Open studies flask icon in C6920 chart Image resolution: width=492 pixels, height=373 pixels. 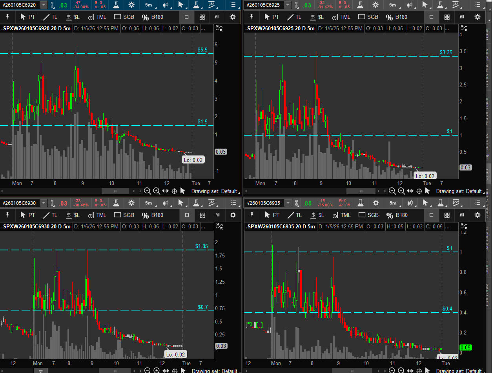tap(116, 5)
